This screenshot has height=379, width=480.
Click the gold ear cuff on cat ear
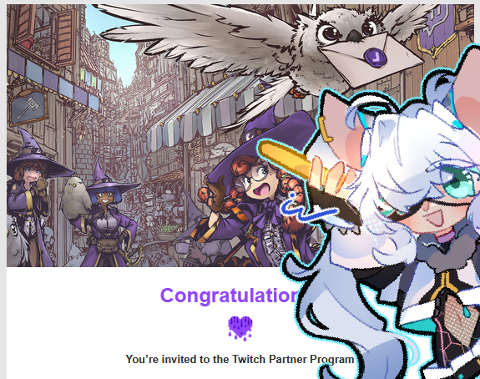pos(325,129)
